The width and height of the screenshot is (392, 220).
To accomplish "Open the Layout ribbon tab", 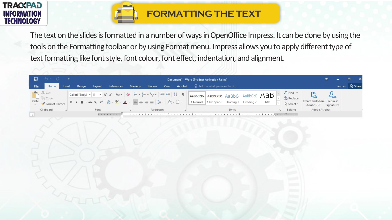I will click(97, 86).
